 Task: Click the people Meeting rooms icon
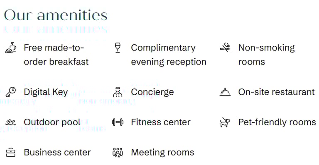click(118, 153)
